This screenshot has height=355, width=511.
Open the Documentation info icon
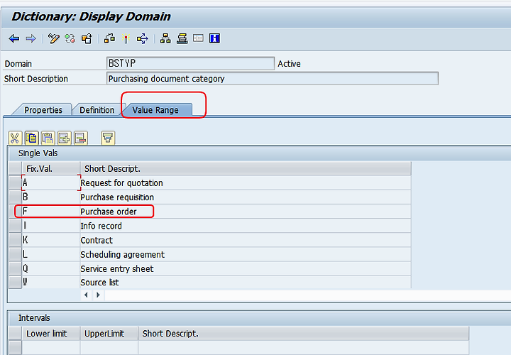(214, 38)
